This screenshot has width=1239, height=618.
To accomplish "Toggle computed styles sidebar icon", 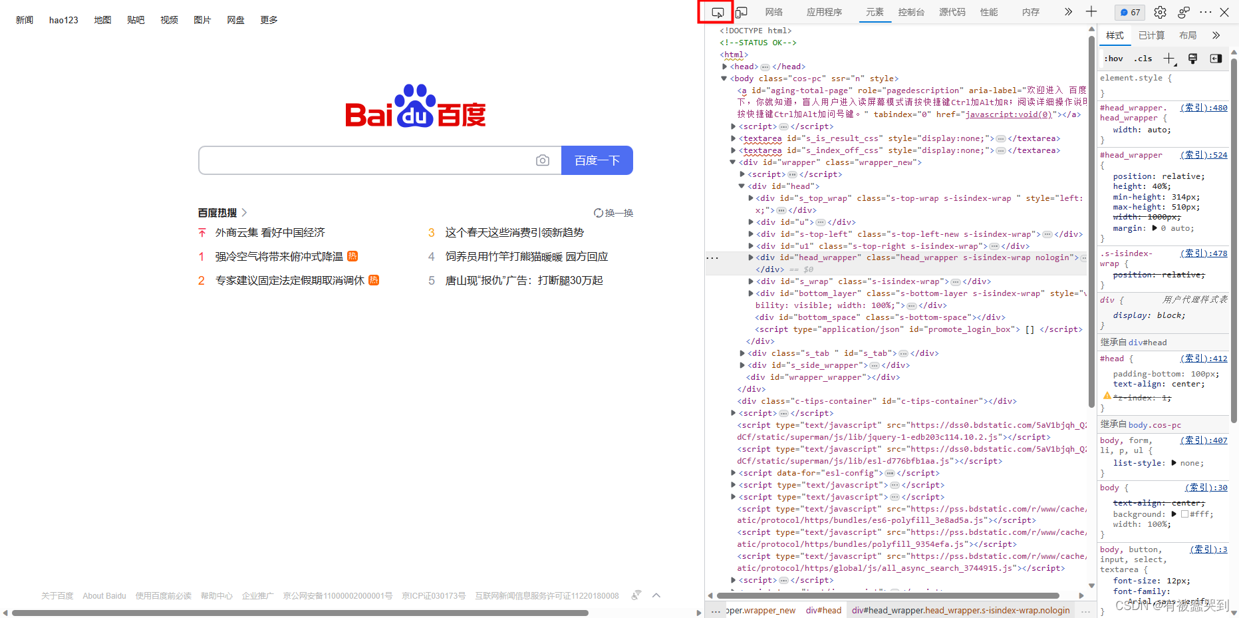I will pos(1216,59).
